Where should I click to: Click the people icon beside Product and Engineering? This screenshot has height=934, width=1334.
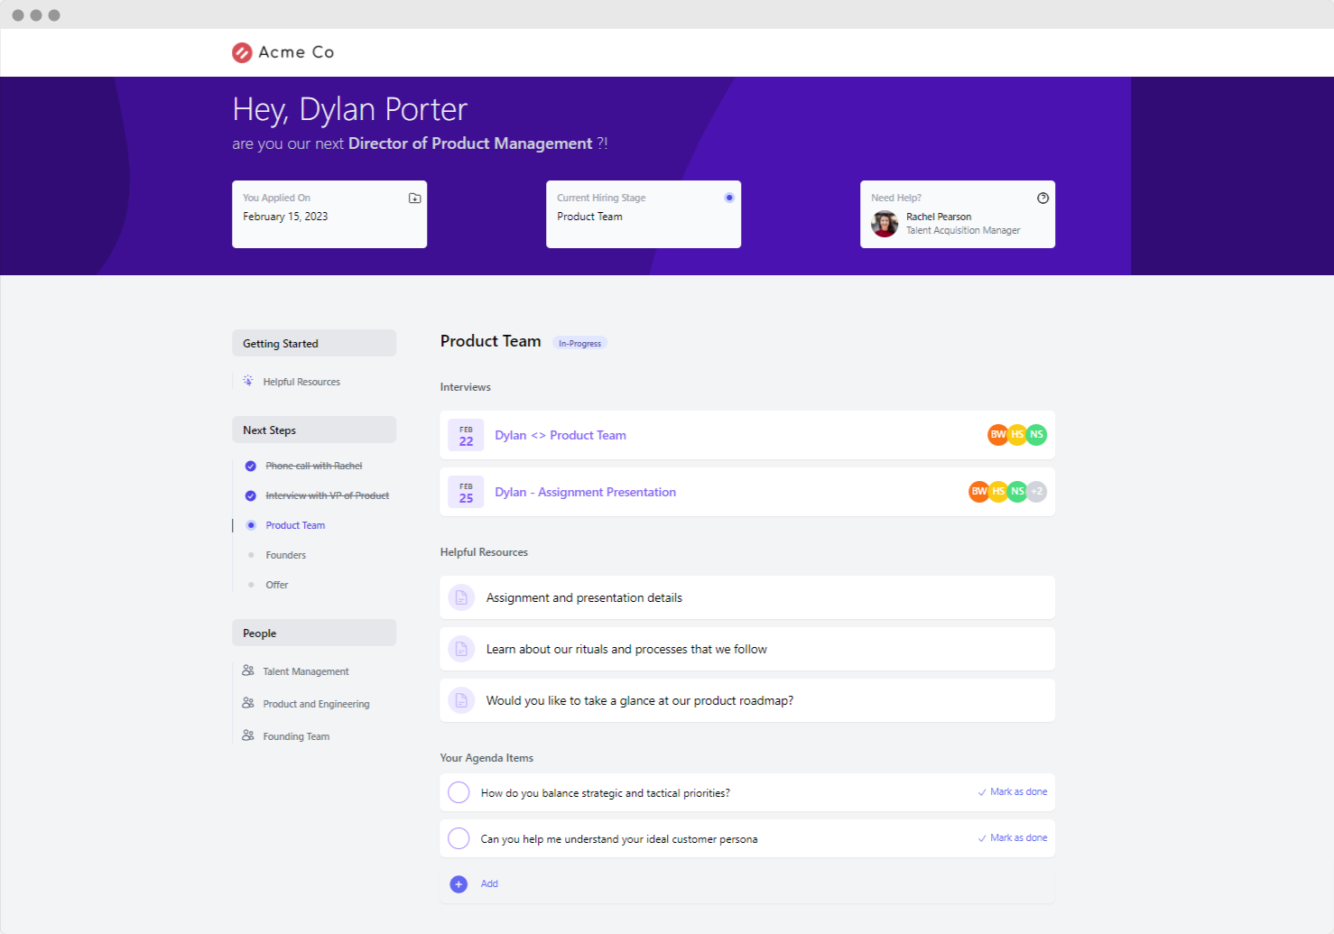(x=248, y=703)
